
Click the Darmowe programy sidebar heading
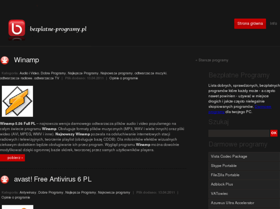pos(238,144)
